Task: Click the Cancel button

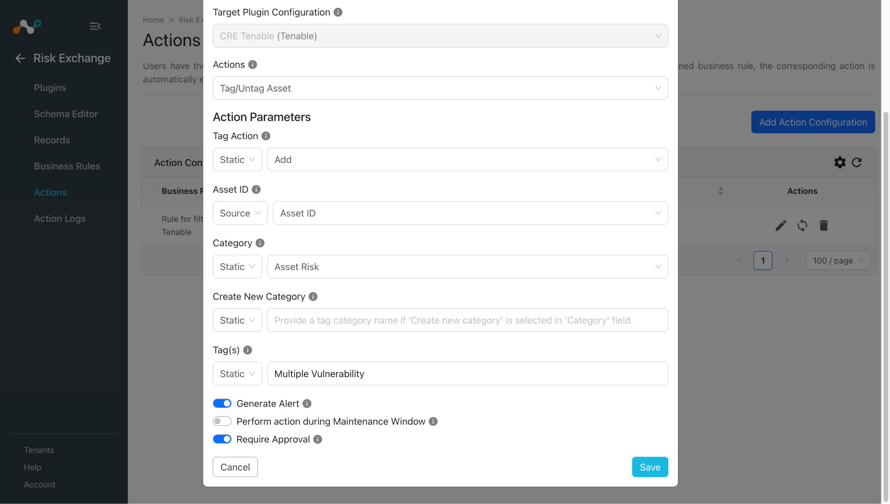Action: [235, 467]
